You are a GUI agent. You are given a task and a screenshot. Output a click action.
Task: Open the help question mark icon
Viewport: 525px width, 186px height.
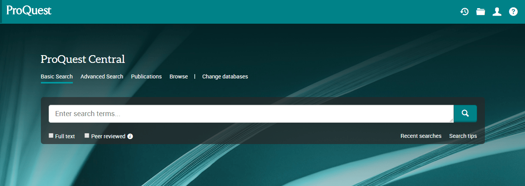[x=513, y=12]
